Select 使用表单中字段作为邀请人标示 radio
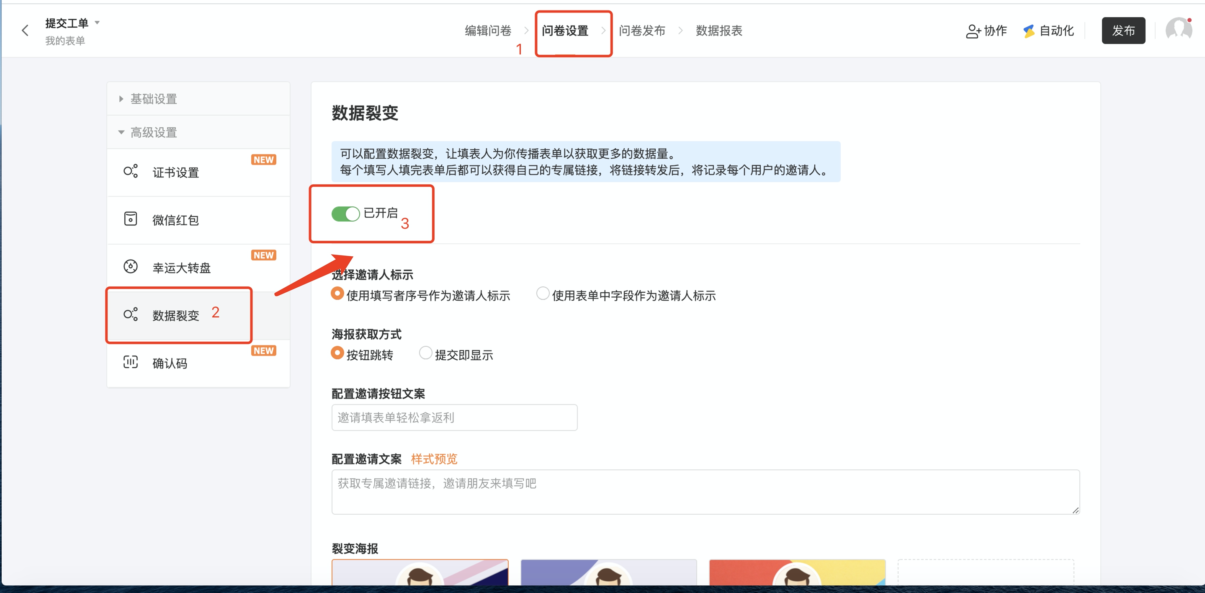1205x593 pixels. point(542,294)
